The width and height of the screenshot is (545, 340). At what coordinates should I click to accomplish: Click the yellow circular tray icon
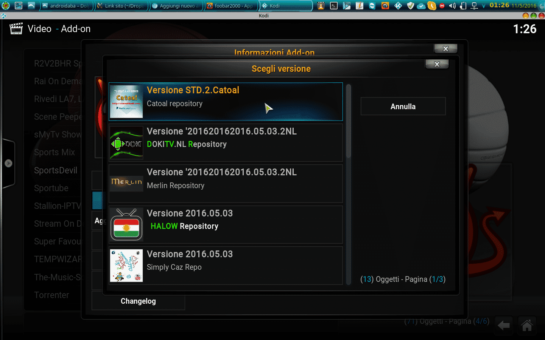coord(431,6)
